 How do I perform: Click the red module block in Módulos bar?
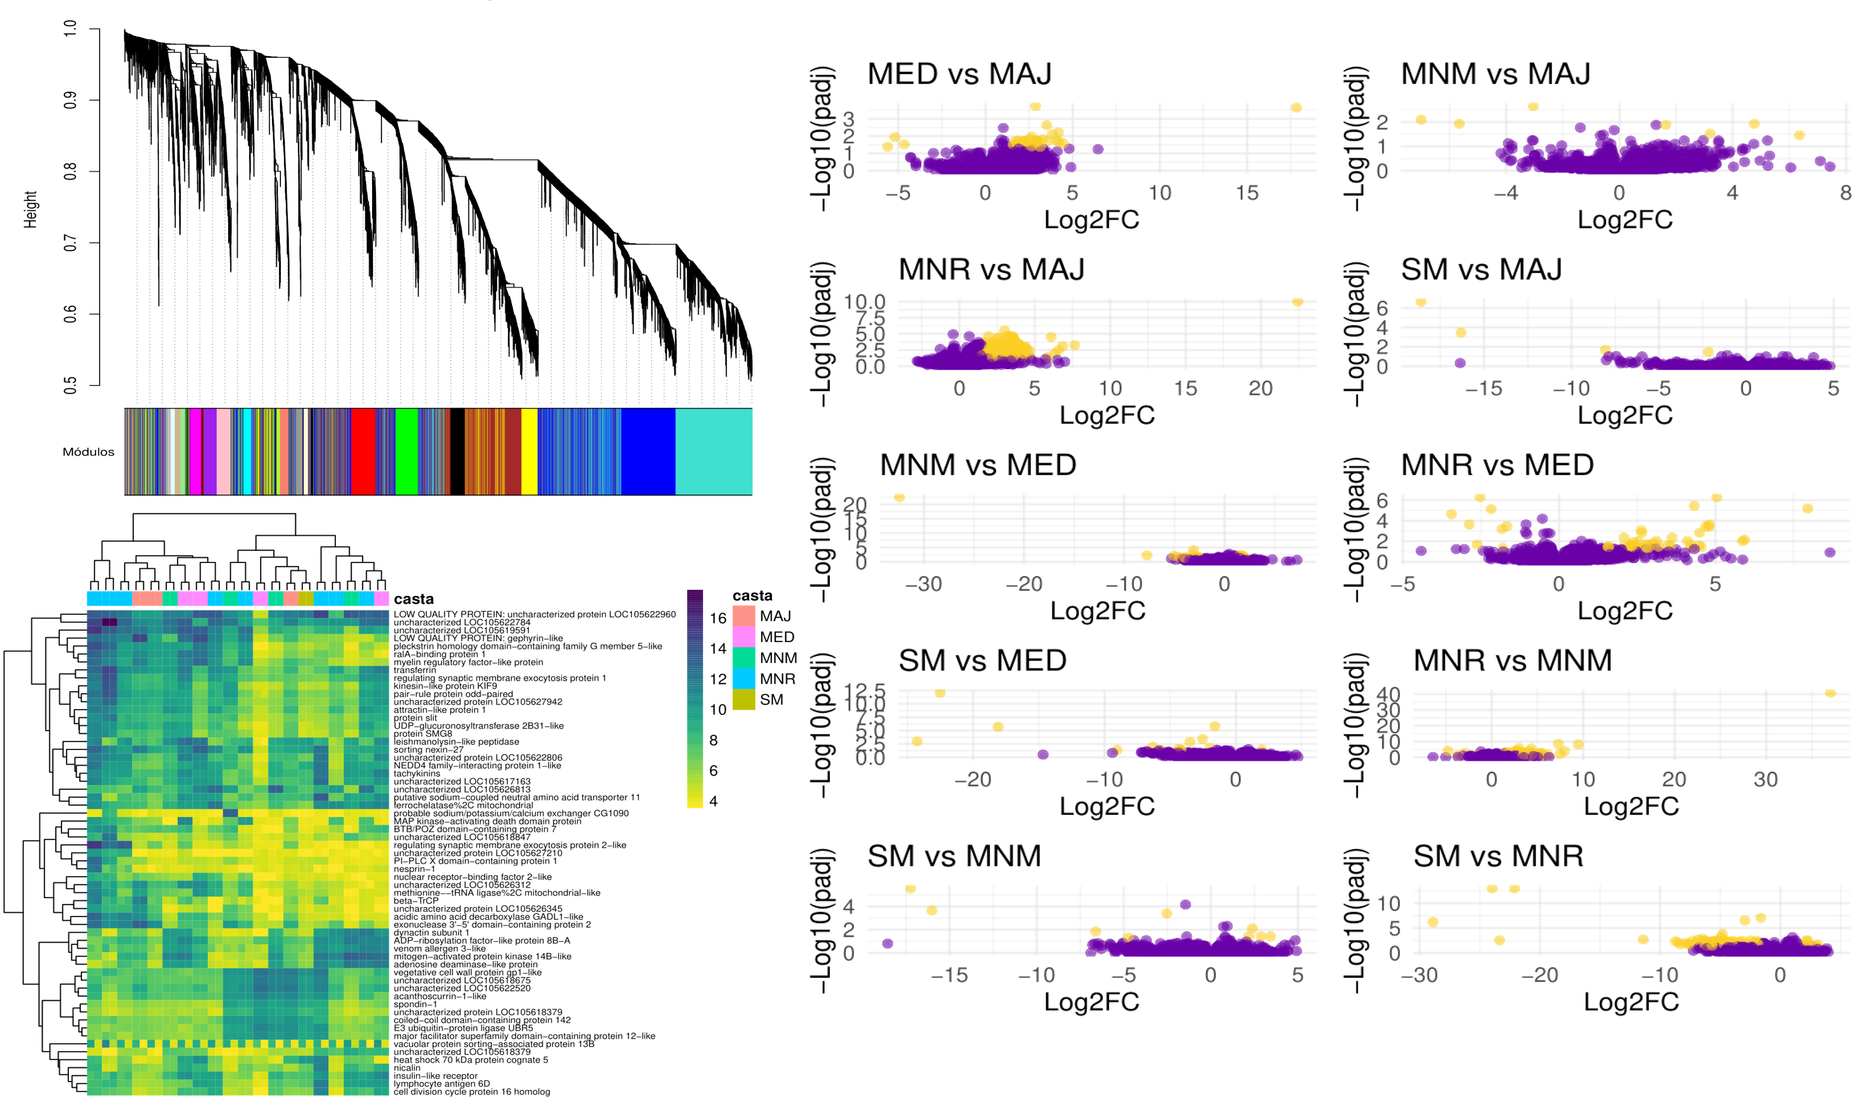pyautogui.click(x=363, y=451)
